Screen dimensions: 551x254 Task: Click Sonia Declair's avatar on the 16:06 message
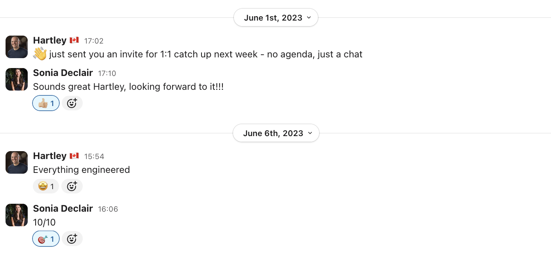[17, 215]
